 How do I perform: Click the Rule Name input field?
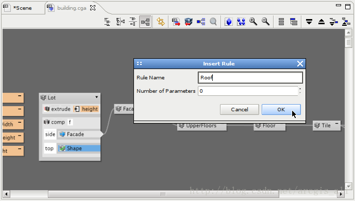pyautogui.click(x=250, y=78)
